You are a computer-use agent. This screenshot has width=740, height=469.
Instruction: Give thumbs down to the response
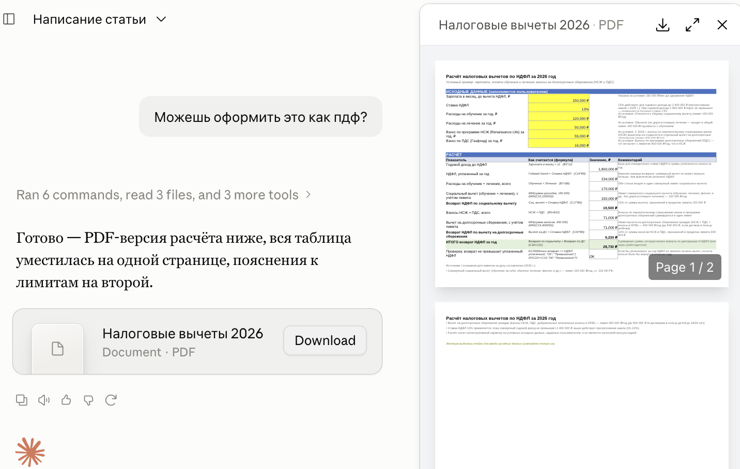pyautogui.click(x=88, y=400)
